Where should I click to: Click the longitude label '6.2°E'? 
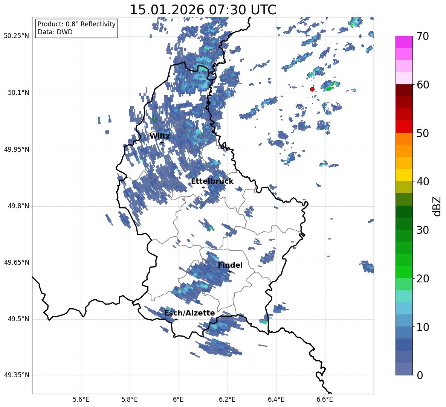coord(227,400)
